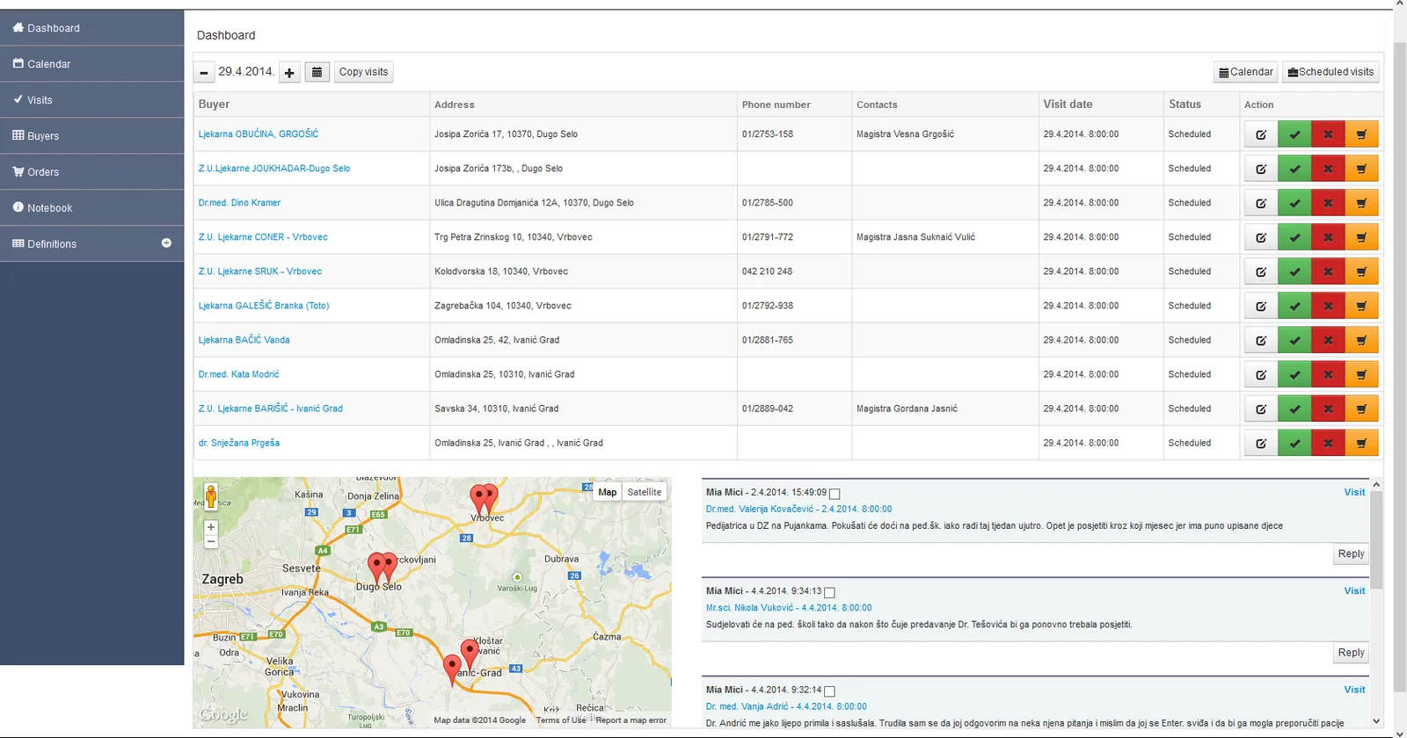Image resolution: width=1407 pixels, height=738 pixels.
Task: Open Dashboard in the sidebar
Action: [91, 28]
